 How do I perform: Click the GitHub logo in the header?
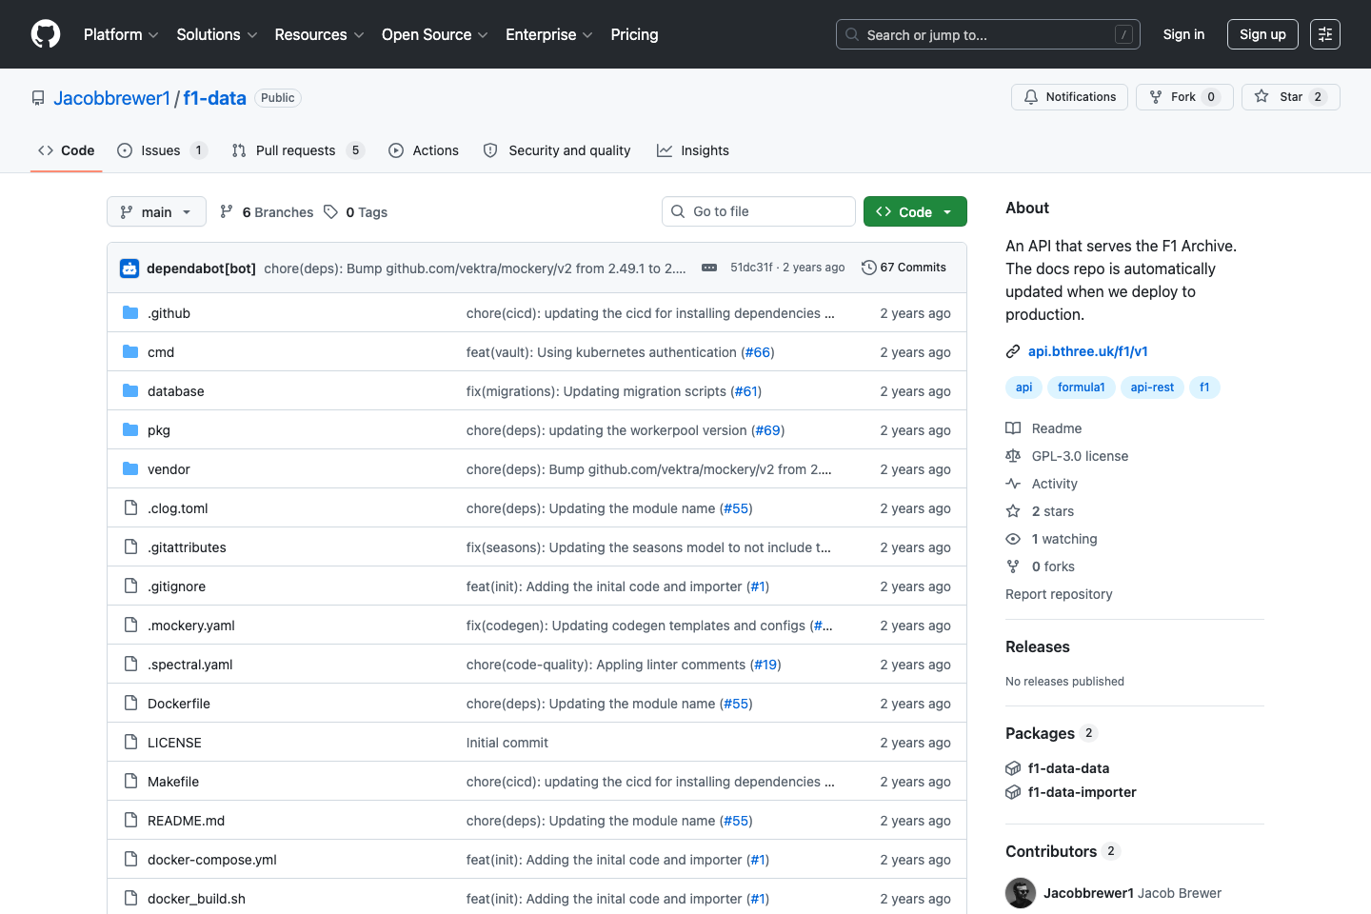(45, 34)
